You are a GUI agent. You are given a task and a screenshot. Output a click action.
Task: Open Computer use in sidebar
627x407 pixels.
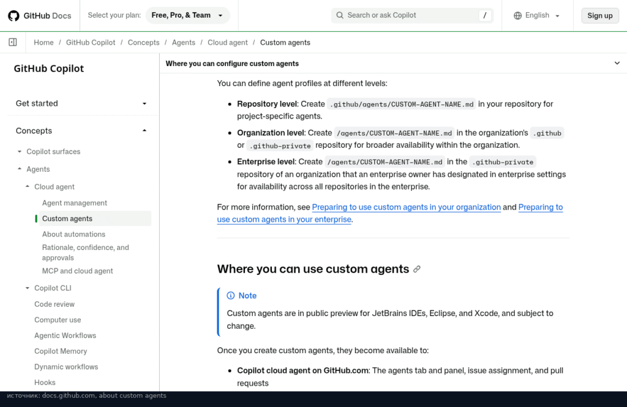(58, 320)
